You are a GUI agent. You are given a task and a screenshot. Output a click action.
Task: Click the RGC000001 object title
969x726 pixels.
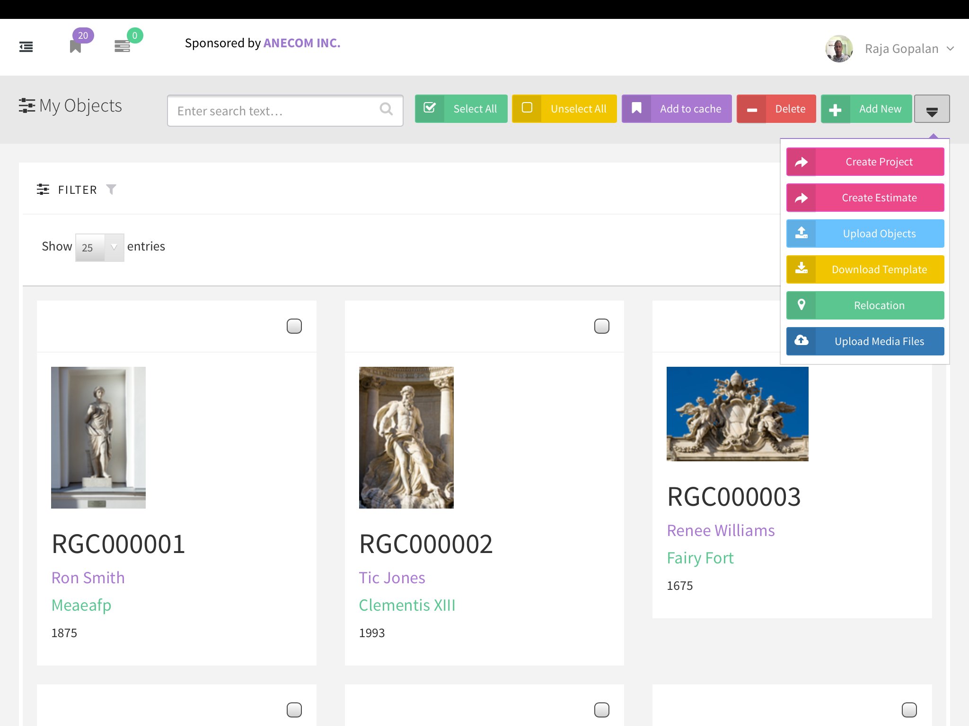[118, 544]
